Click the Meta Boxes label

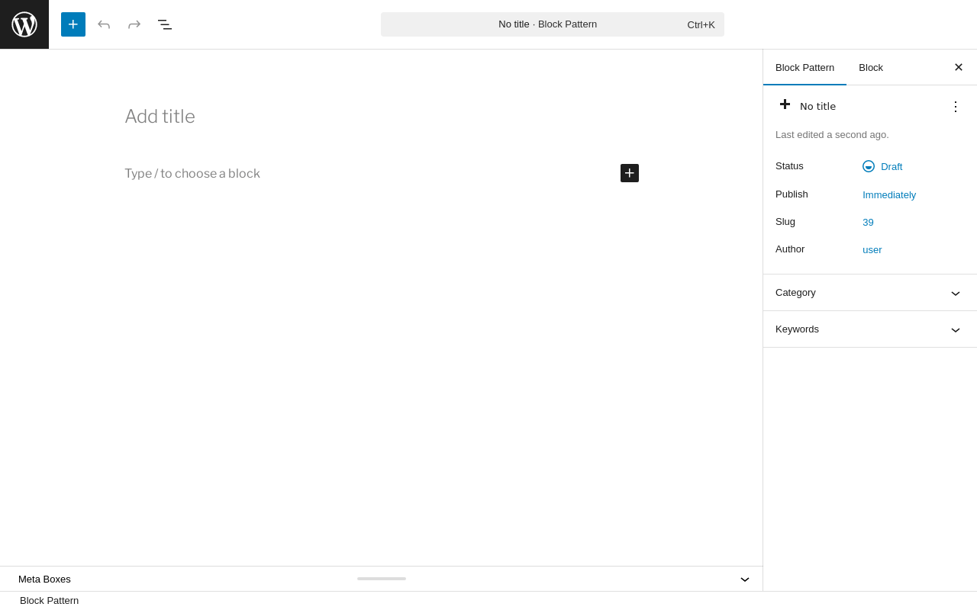(x=44, y=579)
